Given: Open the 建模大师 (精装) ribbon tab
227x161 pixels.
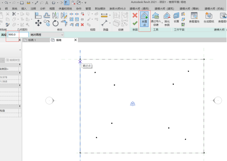Looking at the screenshot, I should click(189, 9).
